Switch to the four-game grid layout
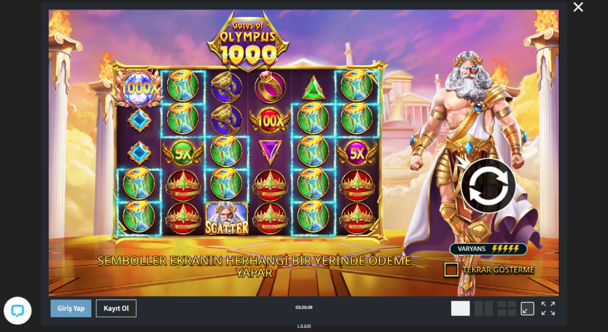 [506, 309]
